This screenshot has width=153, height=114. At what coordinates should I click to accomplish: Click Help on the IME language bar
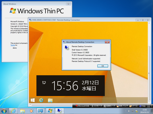(142, 106)
